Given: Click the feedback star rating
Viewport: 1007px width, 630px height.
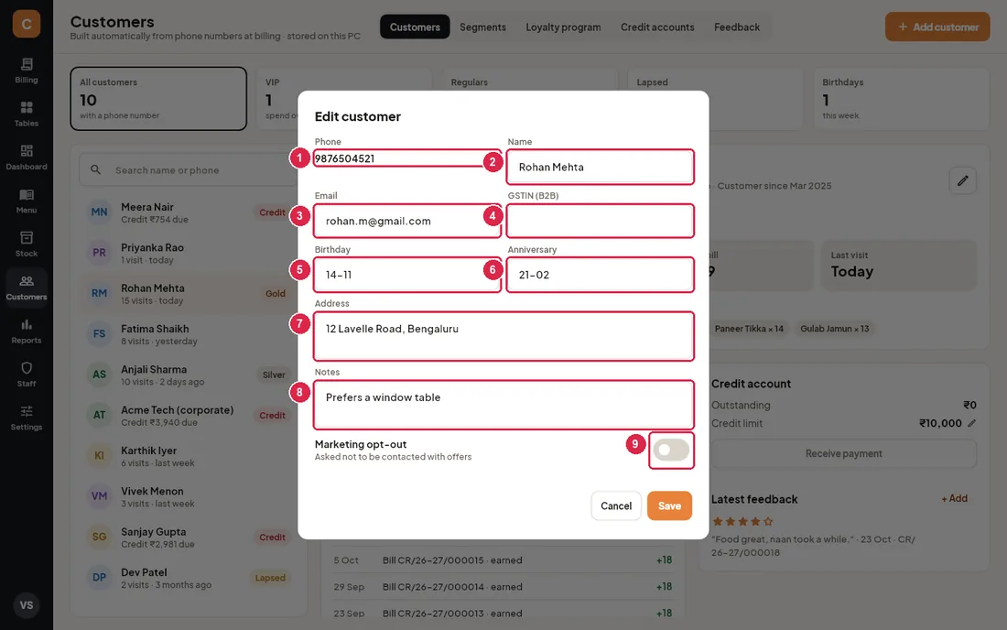Looking at the screenshot, I should tap(742, 521).
